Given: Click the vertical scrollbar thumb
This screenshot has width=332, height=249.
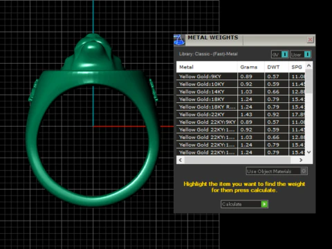Looking at the screenshot, I should point(309,81).
